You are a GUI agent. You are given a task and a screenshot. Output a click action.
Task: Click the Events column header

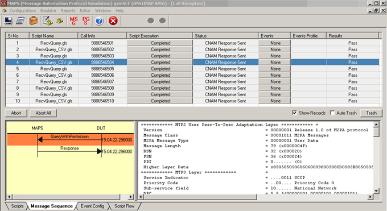274,36
